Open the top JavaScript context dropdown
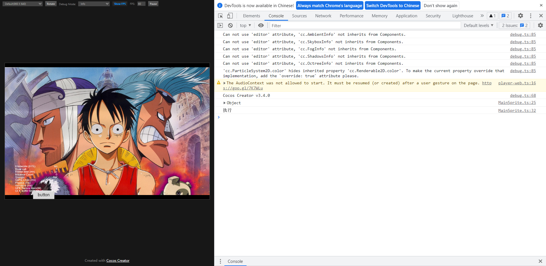 (x=245, y=26)
